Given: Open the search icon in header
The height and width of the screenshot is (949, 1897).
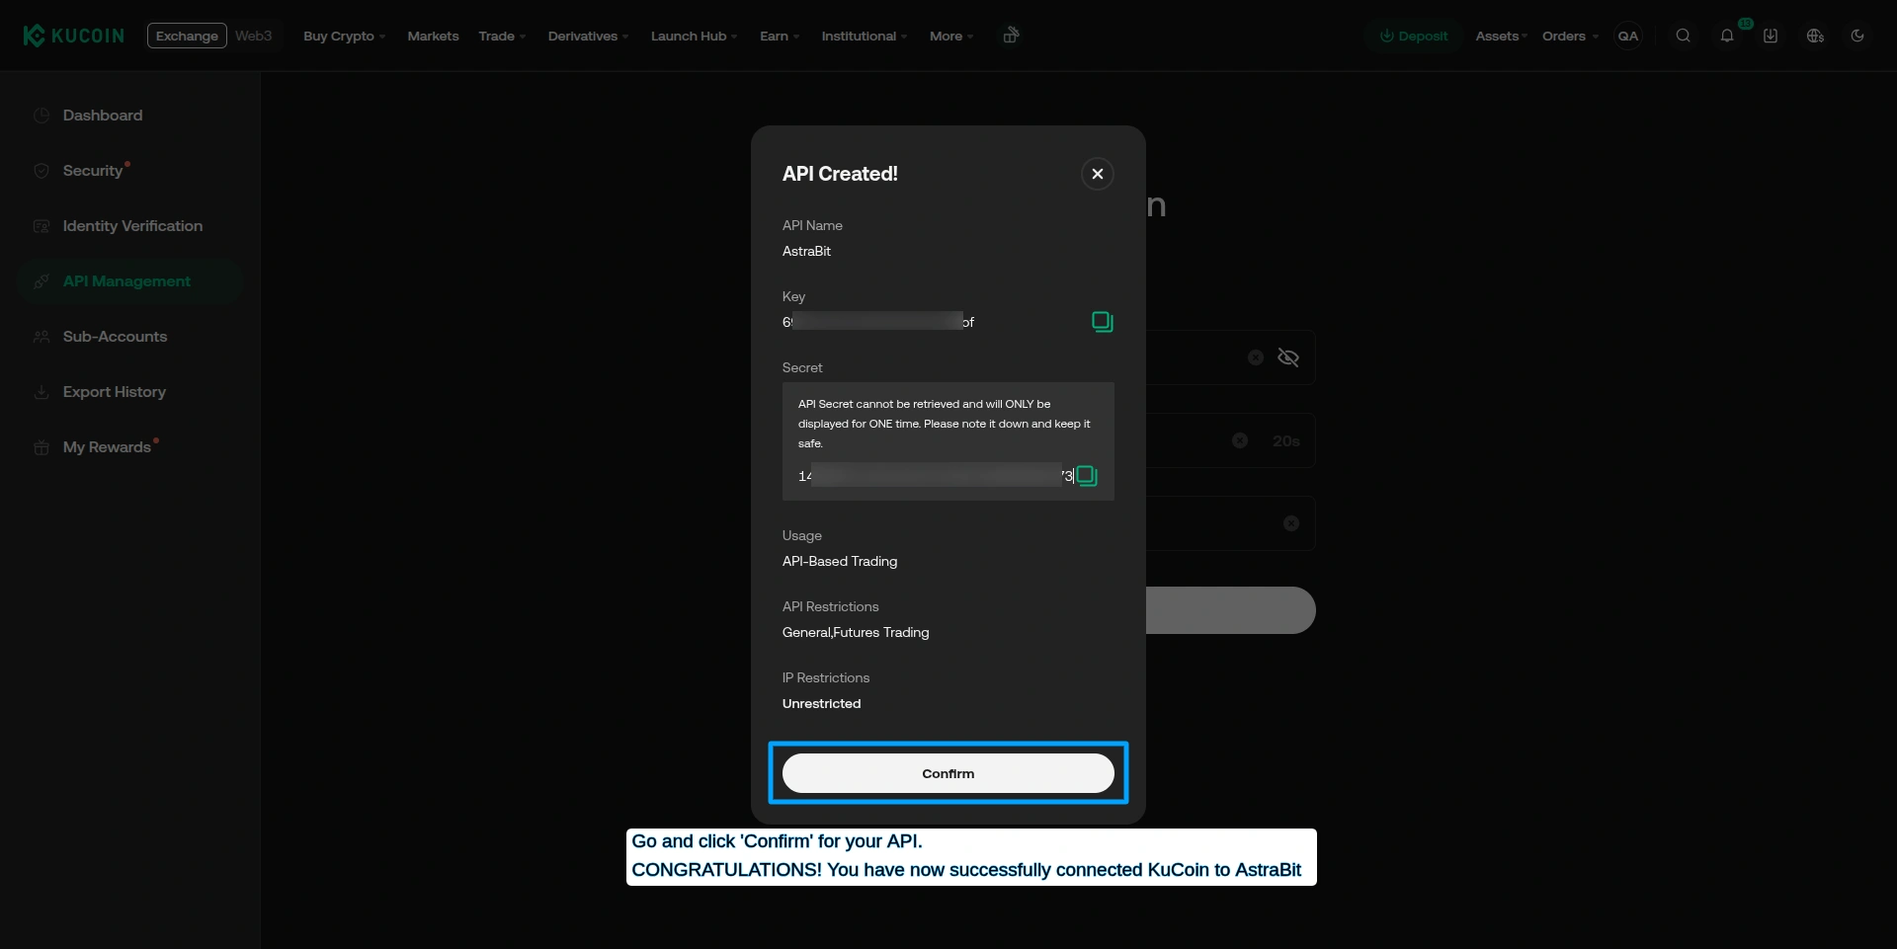Looking at the screenshot, I should (1684, 36).
